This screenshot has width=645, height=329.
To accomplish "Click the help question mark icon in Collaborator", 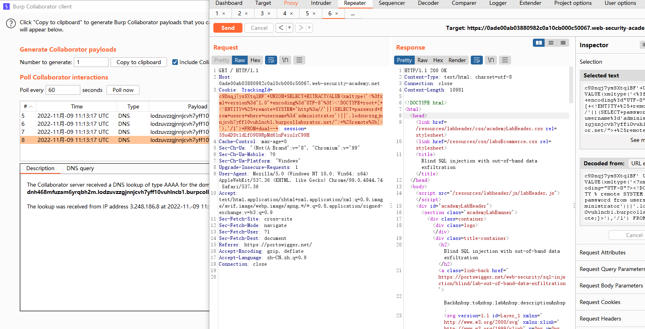I will [x=11, y=23].
